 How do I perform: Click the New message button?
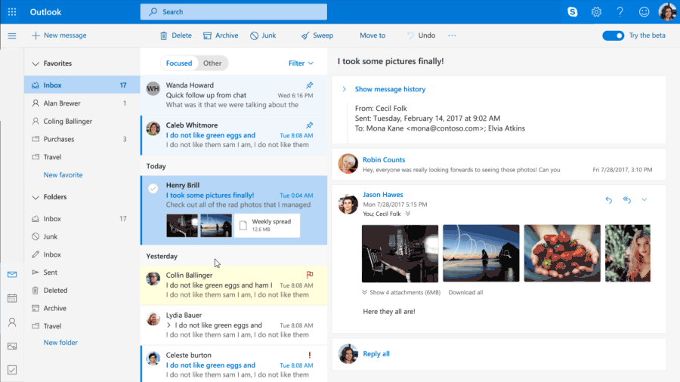(59, 35)
